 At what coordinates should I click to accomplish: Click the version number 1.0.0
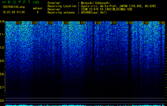click(x=36, y=2)
